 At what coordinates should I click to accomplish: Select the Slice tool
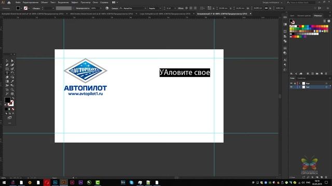point(7,94)
